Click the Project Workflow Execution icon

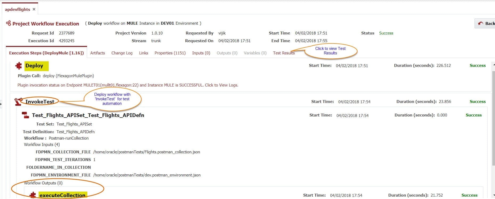[9, 23]
